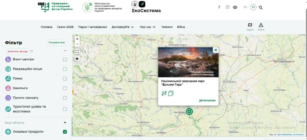Zoom in on the map
The width and height of the screenshot is (307, 140).
pos(77,39)
